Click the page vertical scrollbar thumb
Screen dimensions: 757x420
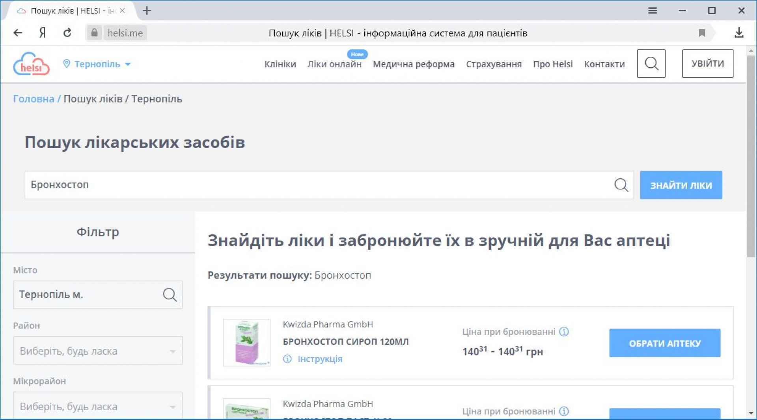point(751,156)
